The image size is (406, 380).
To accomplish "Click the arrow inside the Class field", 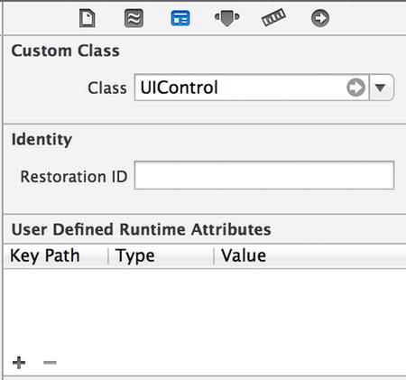I will pyautogui.click(x=355, y=88).
